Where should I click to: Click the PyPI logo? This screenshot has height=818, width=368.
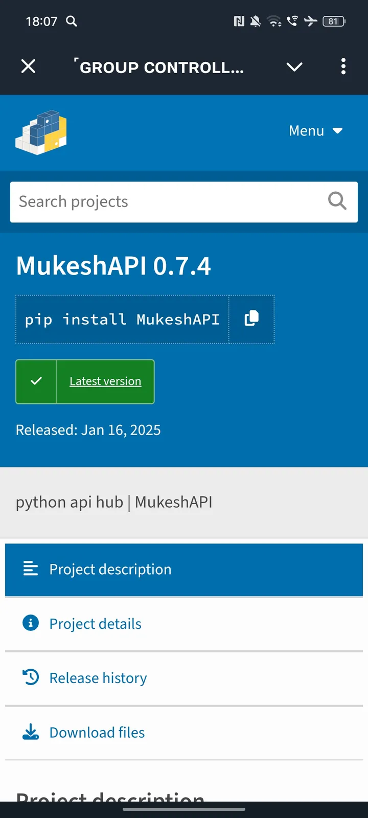coord(41,132)
